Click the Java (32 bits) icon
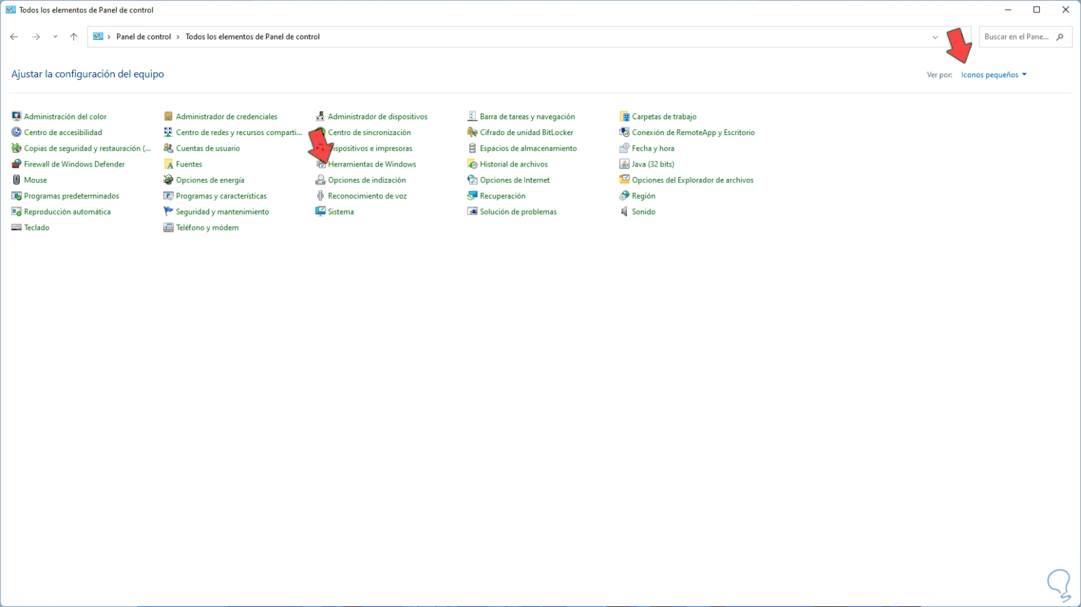The width and height of the screenshot is (1081, 607). tap(624, 164)
